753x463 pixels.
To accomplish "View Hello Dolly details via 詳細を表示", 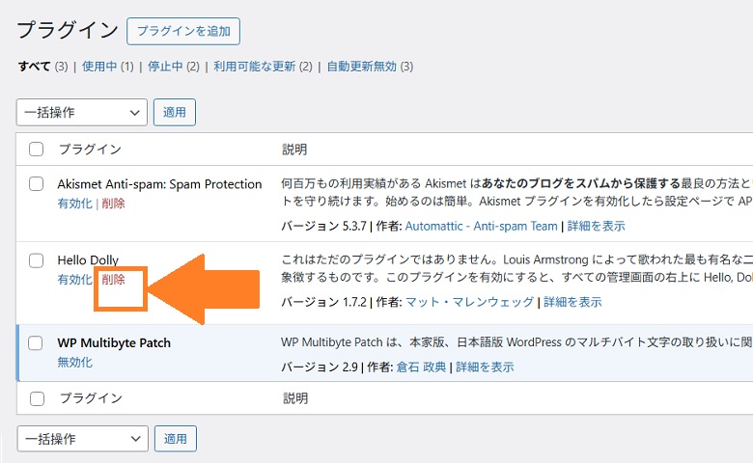I will pos(572,302).
